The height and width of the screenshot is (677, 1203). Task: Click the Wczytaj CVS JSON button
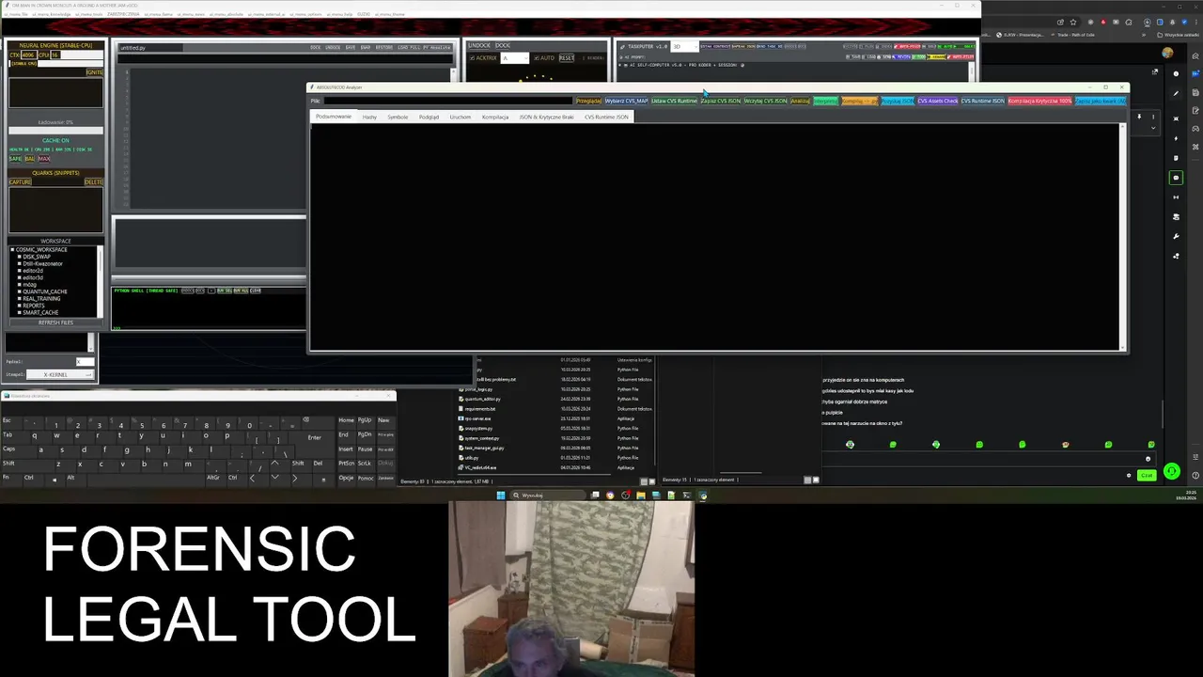tap(766, 101)
